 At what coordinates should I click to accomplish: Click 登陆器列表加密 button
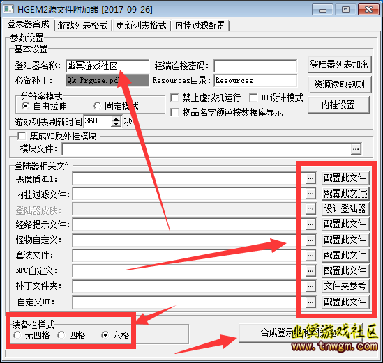[x=339, y=64]
